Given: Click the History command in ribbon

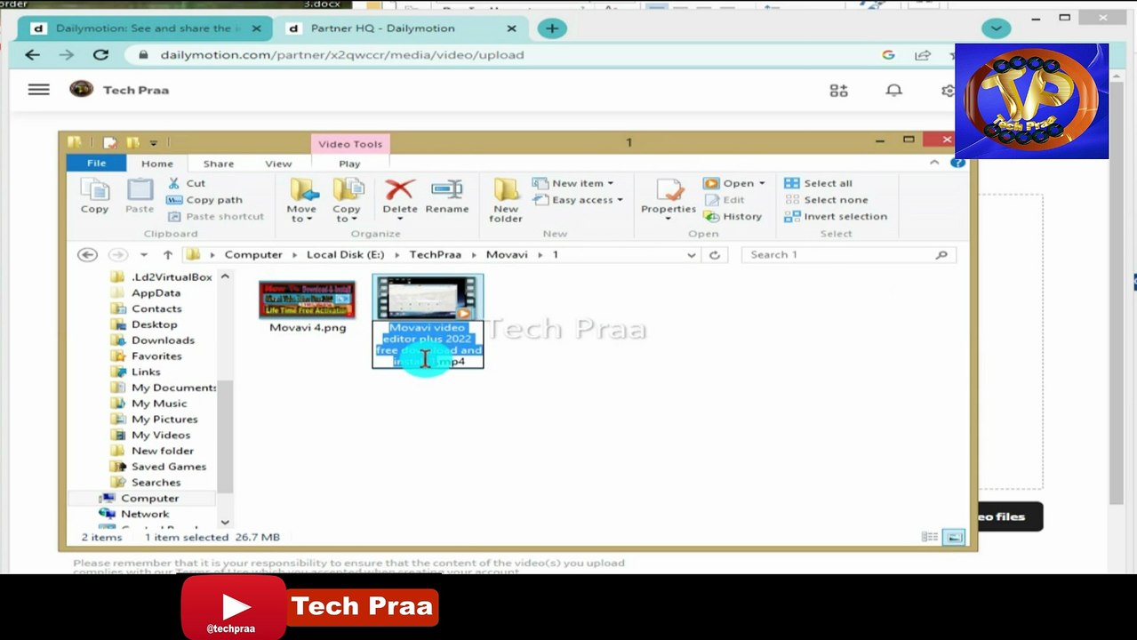Looking at the screenshot, I should 733,216.
